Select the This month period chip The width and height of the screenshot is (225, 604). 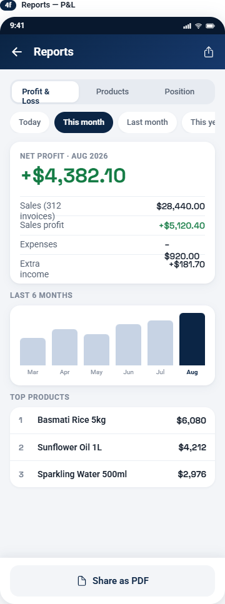coord(84,122)
